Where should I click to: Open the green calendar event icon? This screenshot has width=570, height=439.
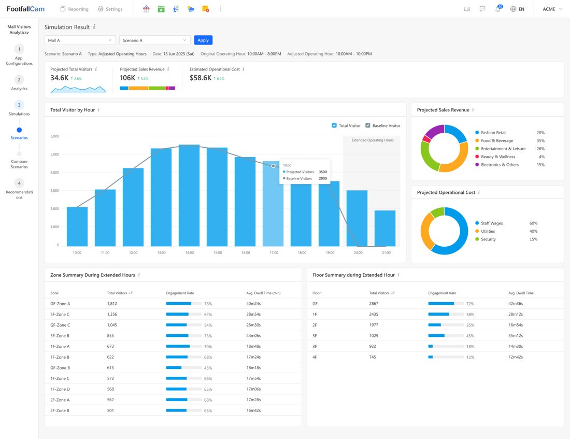161,9
